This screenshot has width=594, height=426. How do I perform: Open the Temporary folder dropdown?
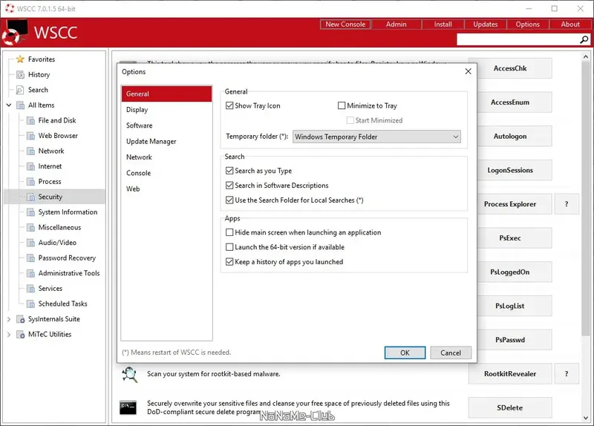tap(376, 137)
